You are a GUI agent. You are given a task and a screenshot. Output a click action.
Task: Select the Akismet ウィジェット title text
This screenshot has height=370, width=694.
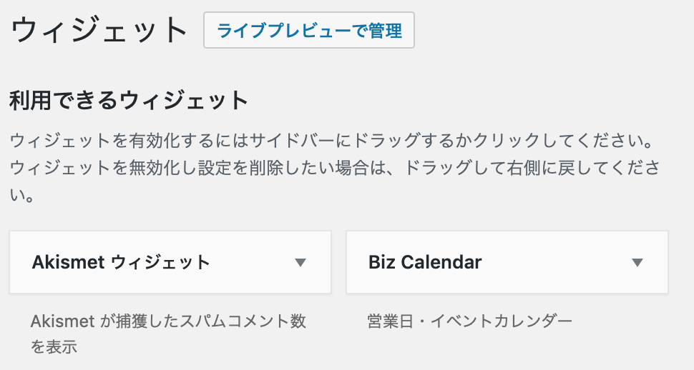pyautogui.click(x=121, y=262)
